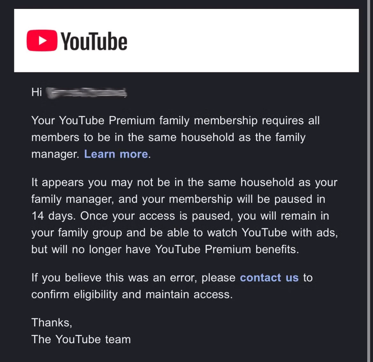Select The YouTube team signature
Image resolution: width=373 pixels, height=362 pixels.
tap(81, 339)
